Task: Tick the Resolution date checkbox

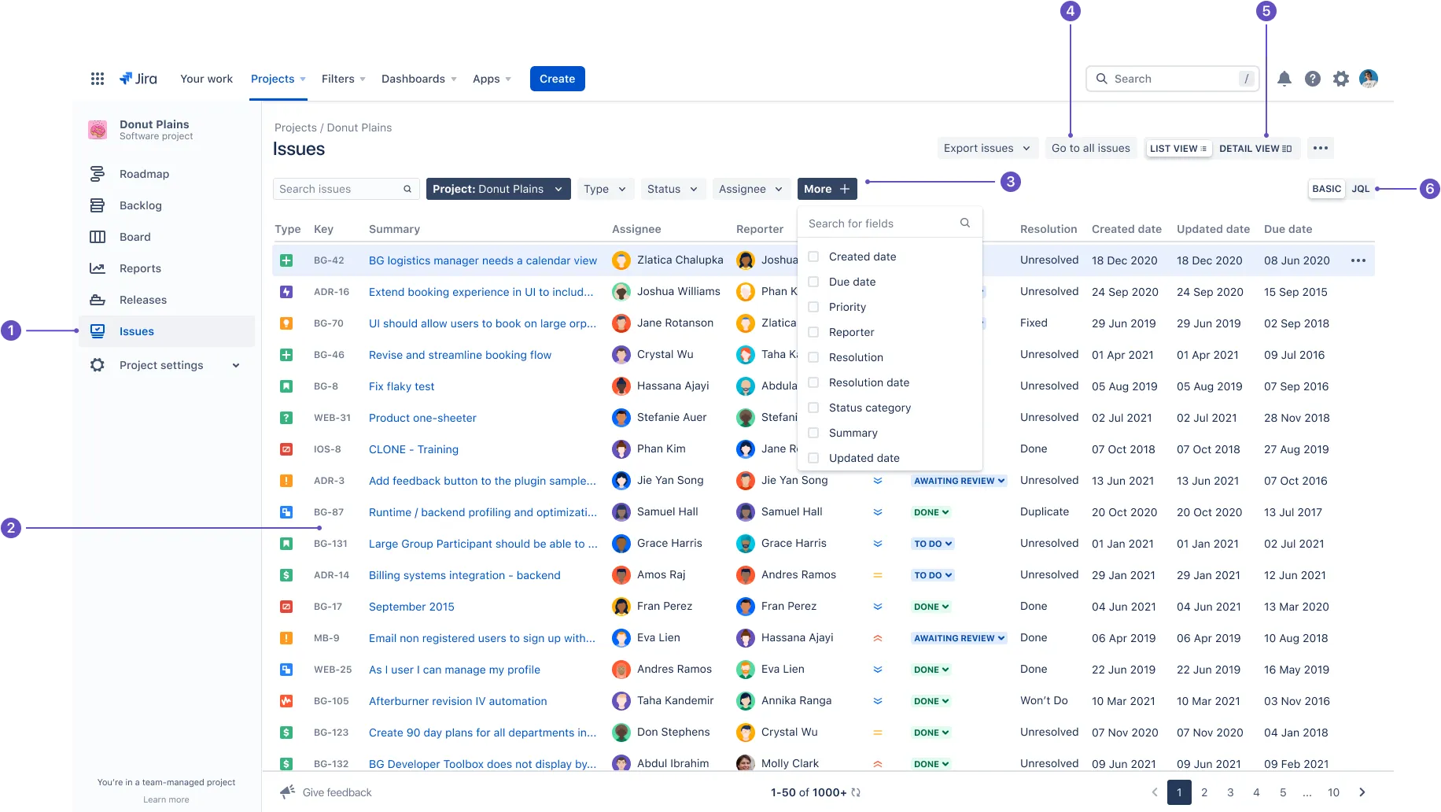Action: [813, 382]
